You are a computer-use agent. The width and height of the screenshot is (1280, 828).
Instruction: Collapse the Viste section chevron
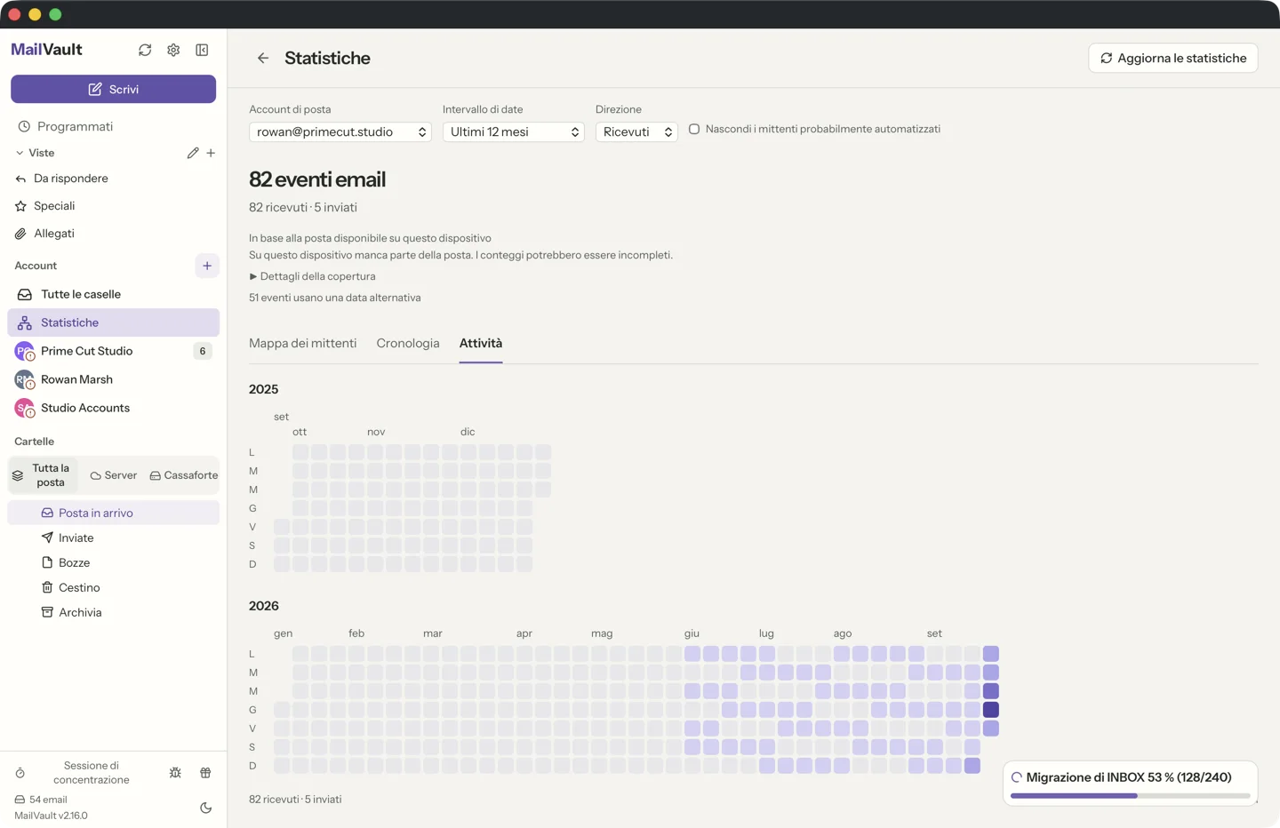(x=20, y=153)
